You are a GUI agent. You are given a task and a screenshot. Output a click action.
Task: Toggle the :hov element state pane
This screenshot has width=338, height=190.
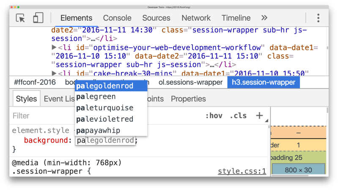click(x=214, y=116)
